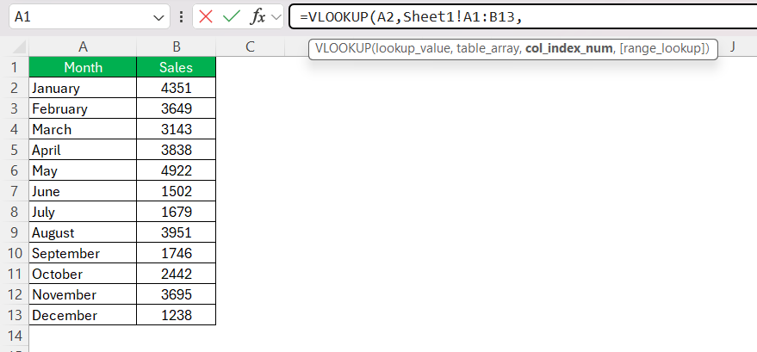Click the sales value 1502
Screen dimensions: 757x352
point(177,191)
